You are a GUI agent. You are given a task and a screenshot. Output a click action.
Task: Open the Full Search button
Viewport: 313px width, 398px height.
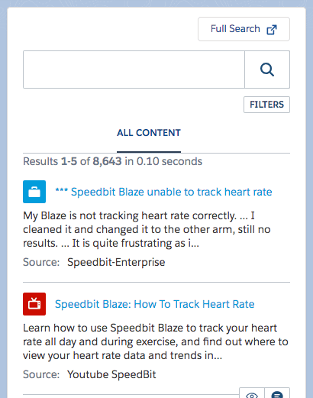pos(244,29)
